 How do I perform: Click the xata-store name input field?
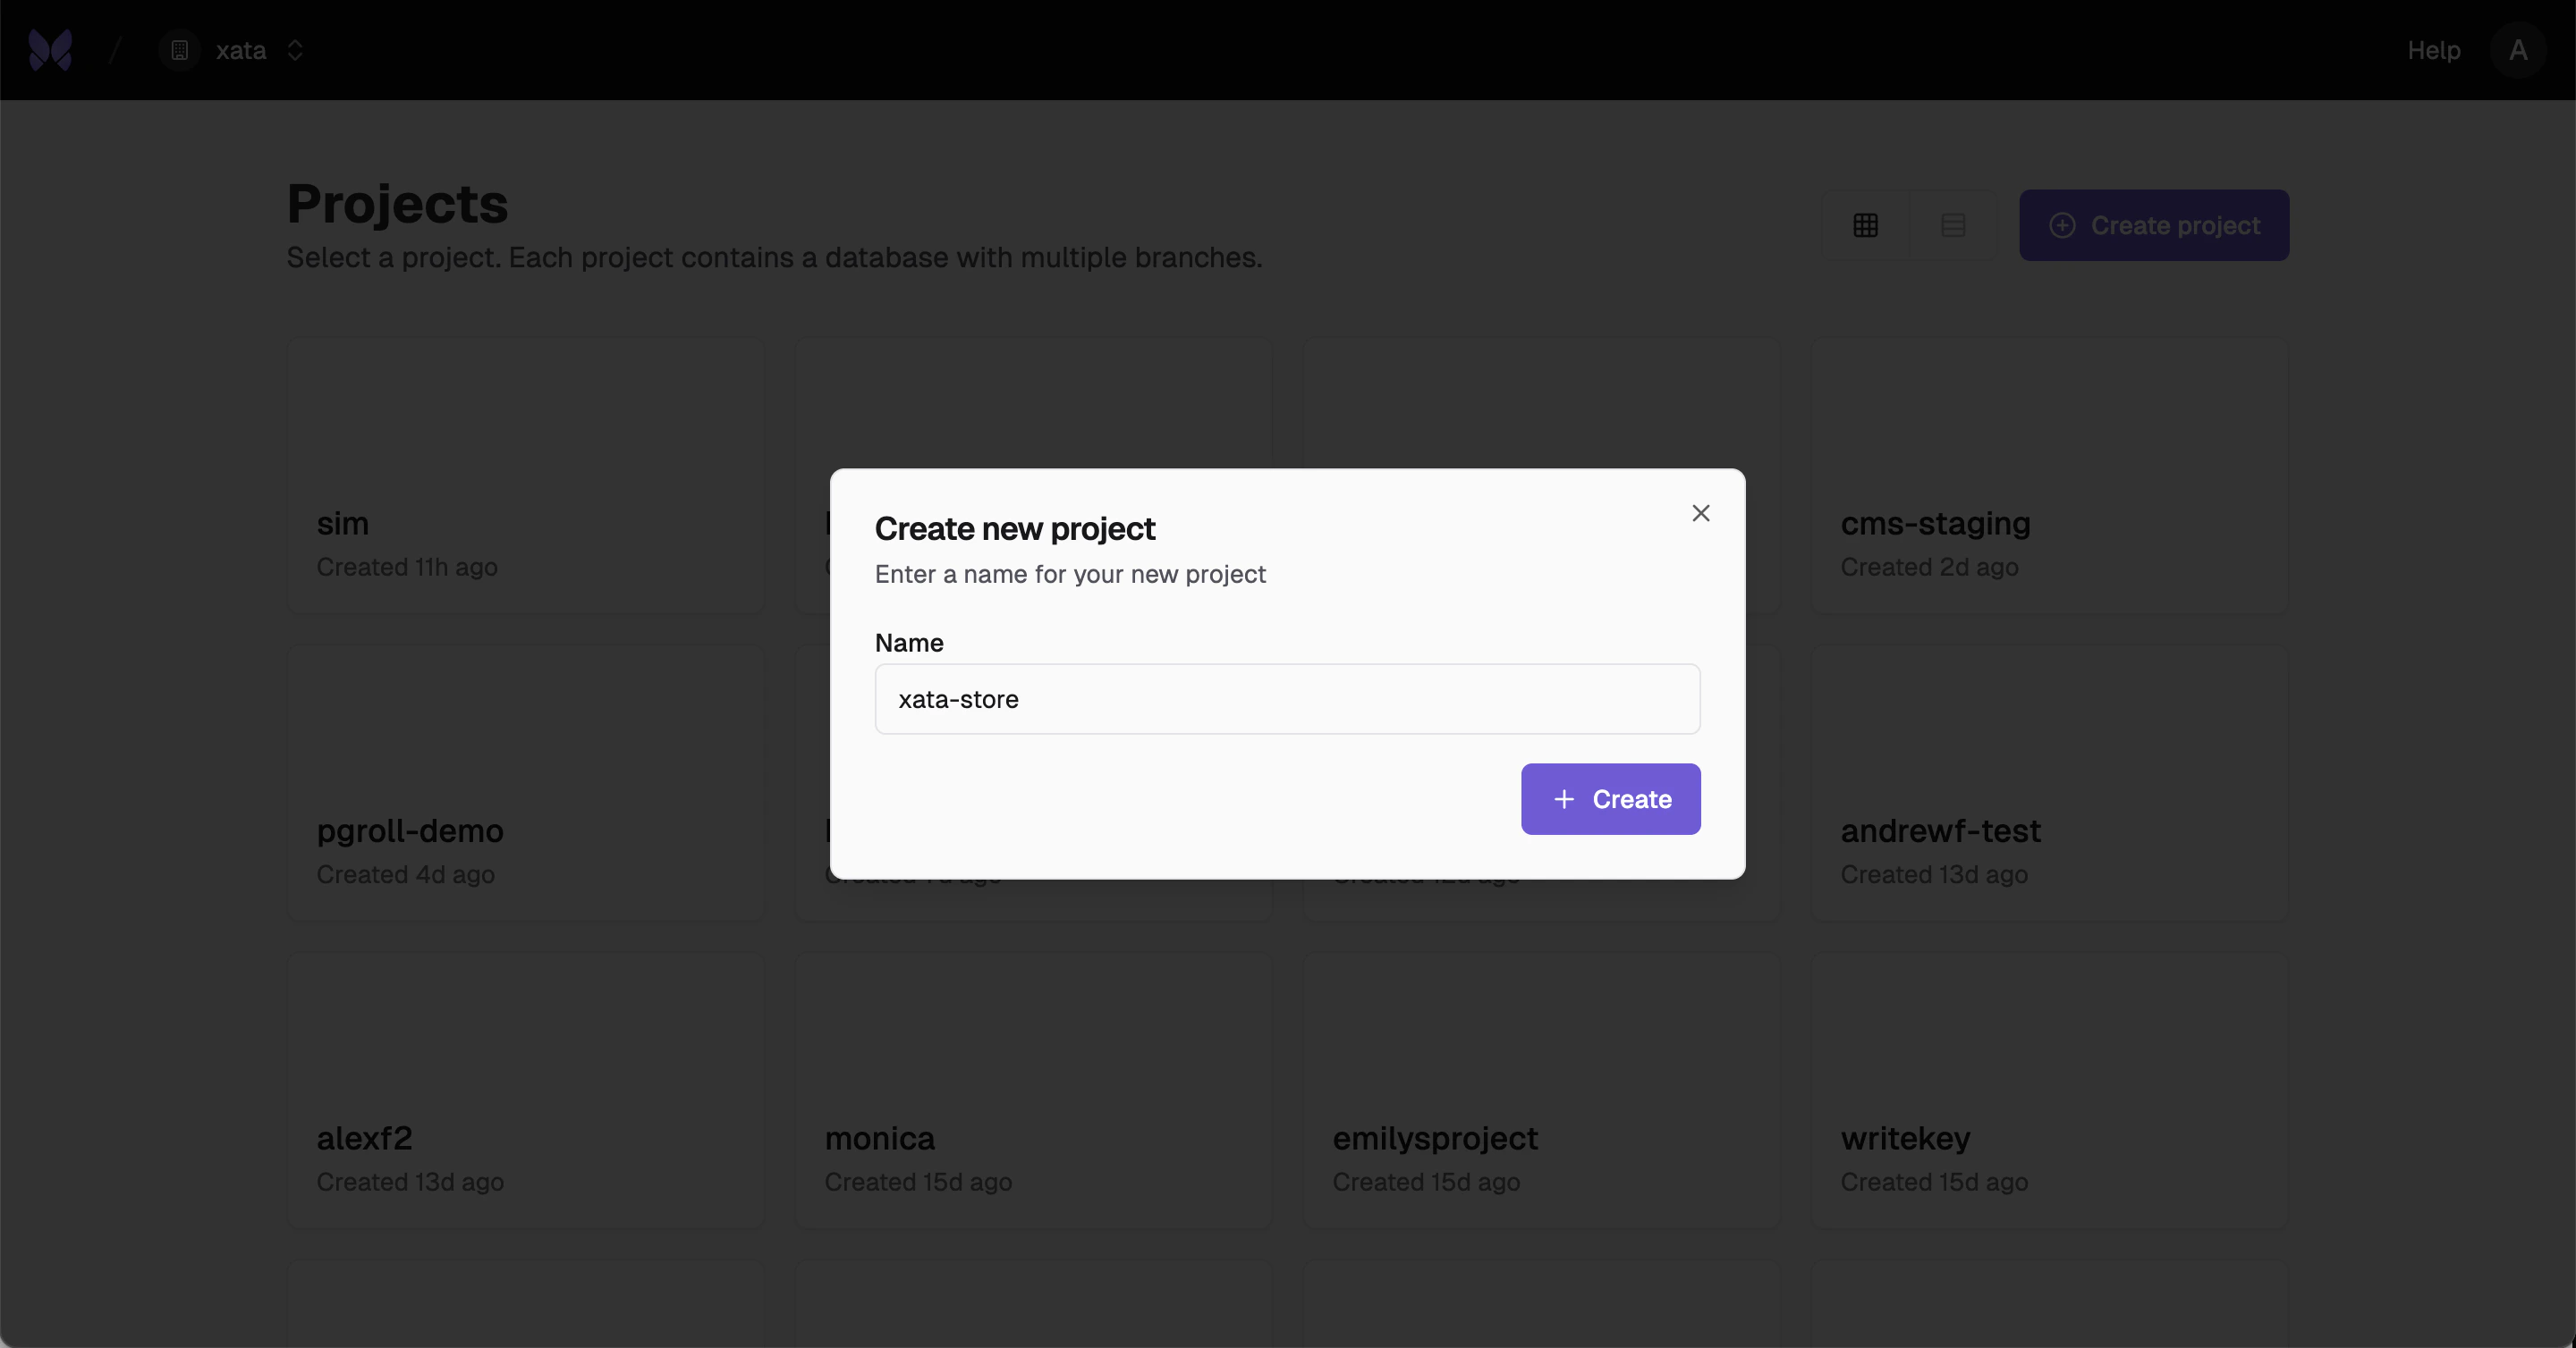(x=1286, y=700)
